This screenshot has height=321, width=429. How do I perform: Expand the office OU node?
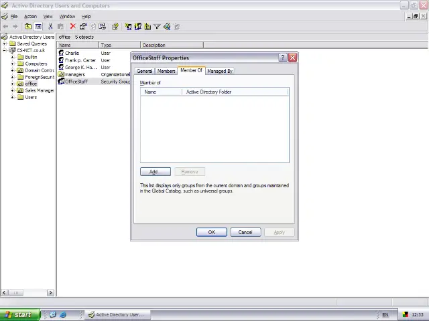coord(12,84)
